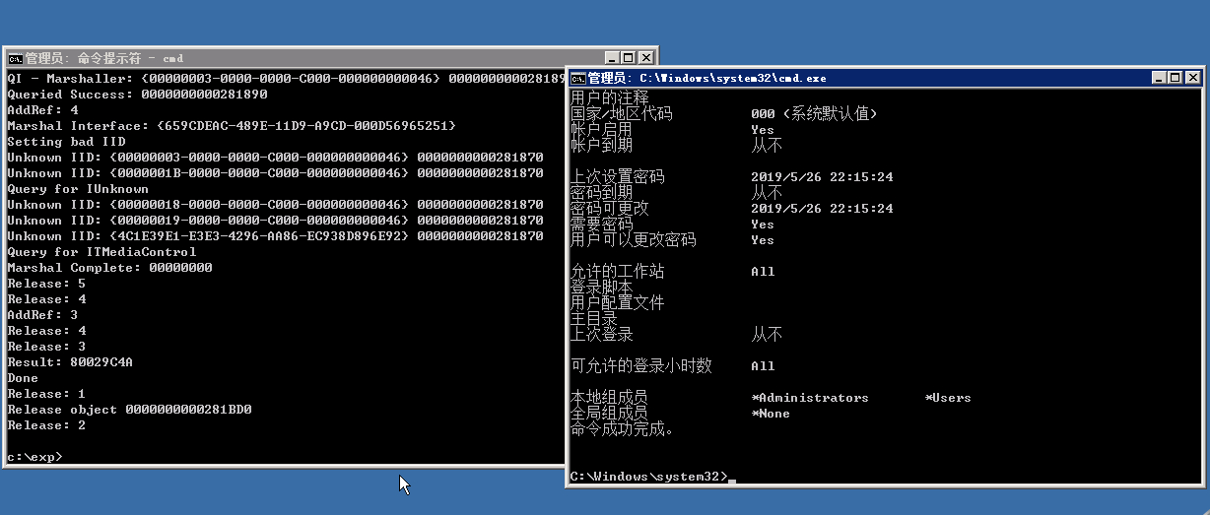Click the Query for ITMediaControl line
1210x515 pixels.
click(101, 252)
